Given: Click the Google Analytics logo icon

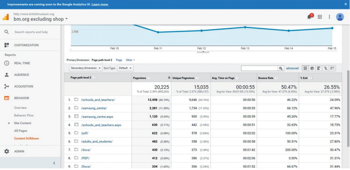Looking at the screenshot, I should (x=6, y=17).
